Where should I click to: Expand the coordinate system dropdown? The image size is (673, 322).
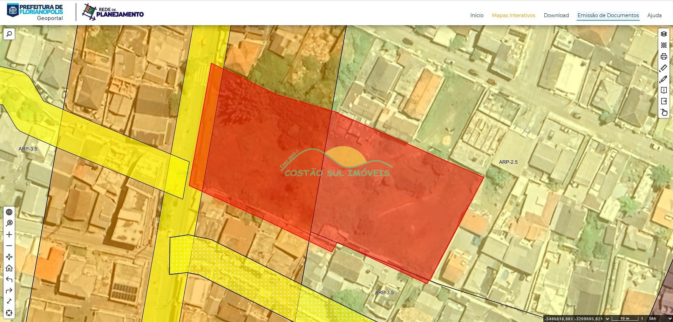(607, 318)
